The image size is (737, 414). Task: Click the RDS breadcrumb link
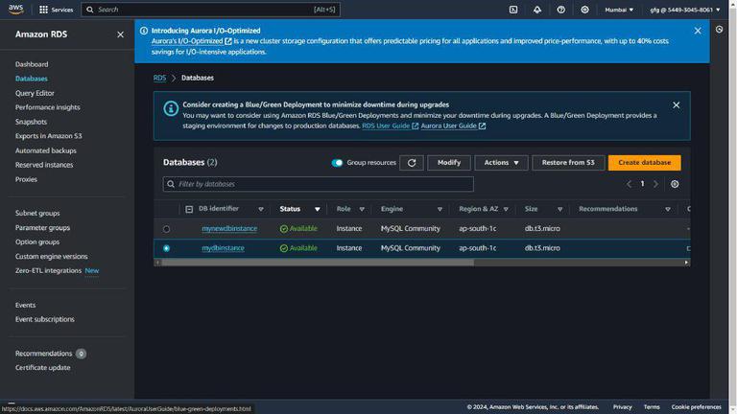pos(159,78)
